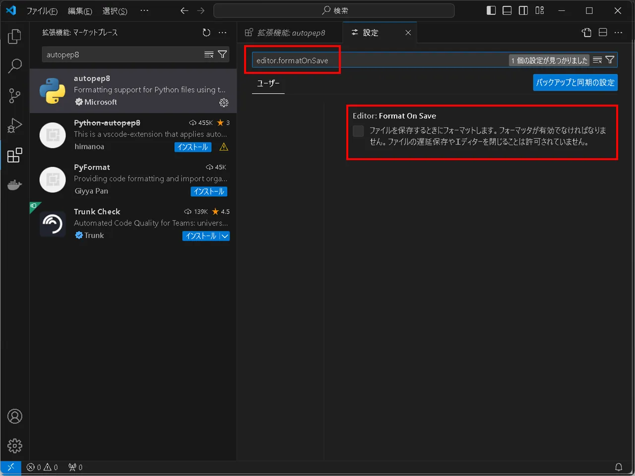Select the autopep8 Microsoft extension entry
The image size is (635, 476).
pyautogui.click(x=133, y=91)
